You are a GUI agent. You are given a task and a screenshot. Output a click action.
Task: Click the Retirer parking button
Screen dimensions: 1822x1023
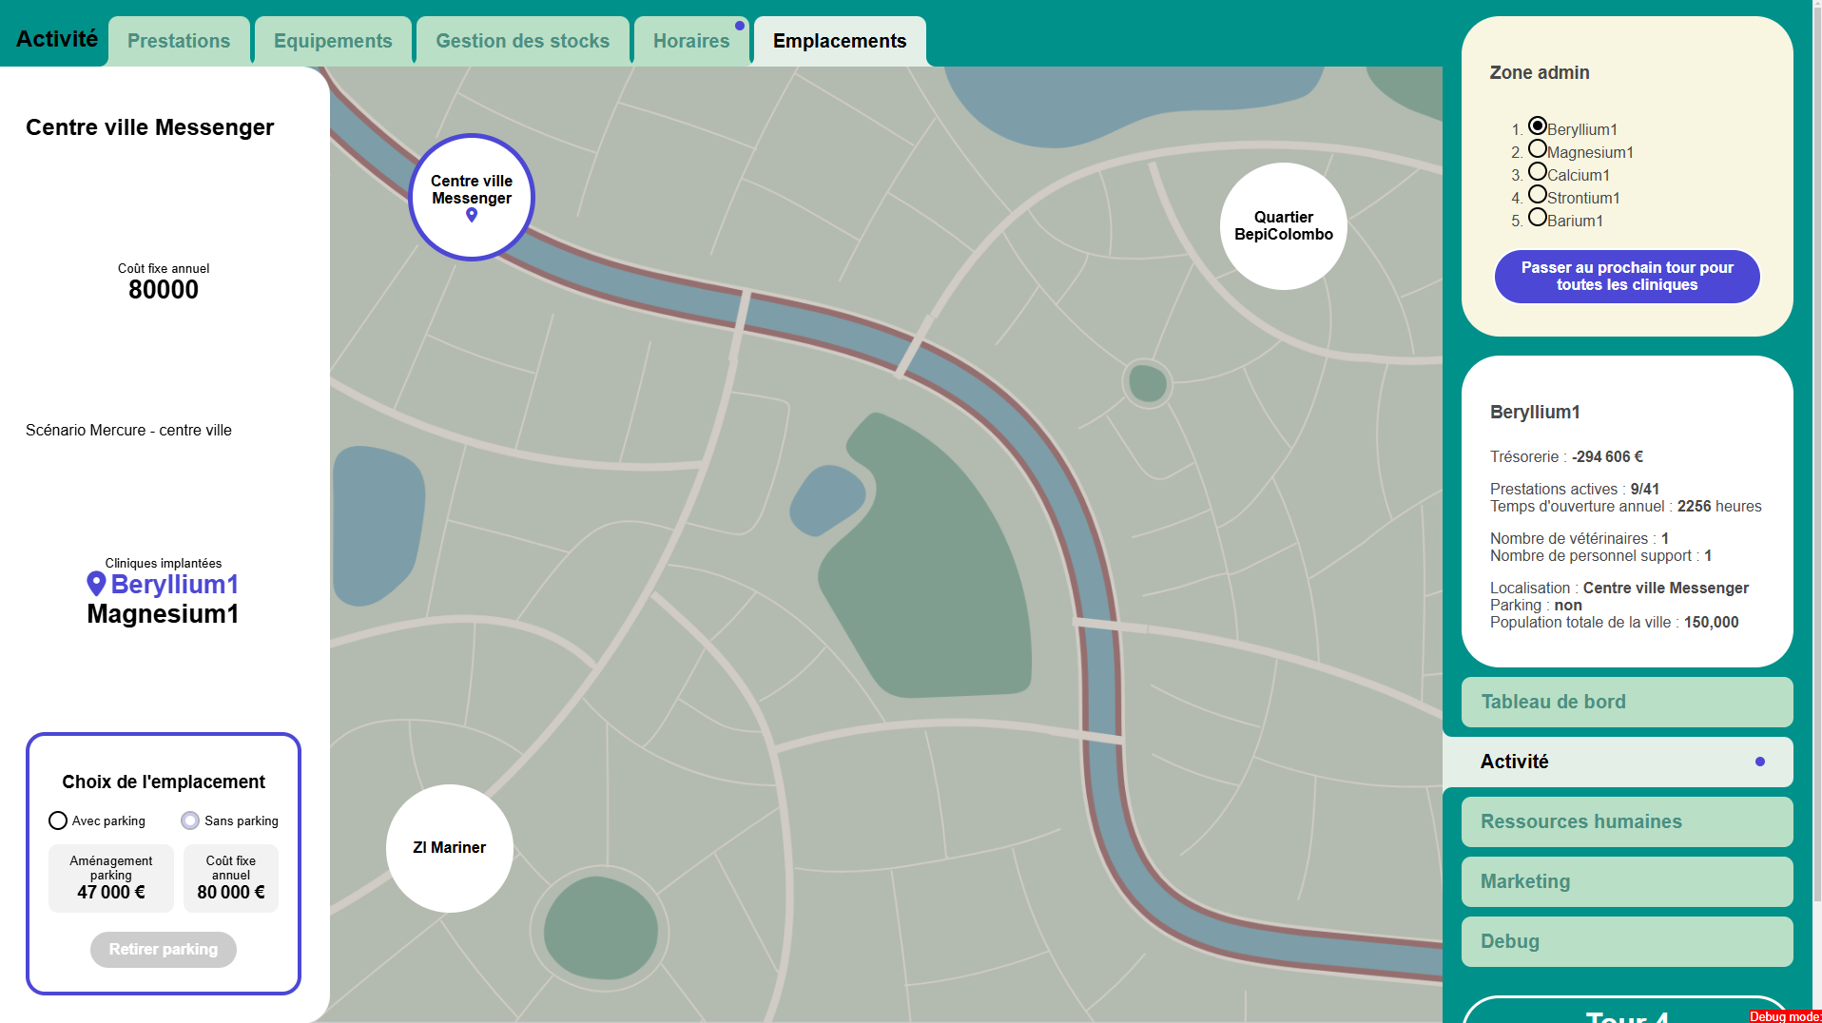click(x=164, y=949)
